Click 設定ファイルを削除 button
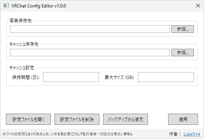This screenshot has height=139, width=204. (77, 119)
